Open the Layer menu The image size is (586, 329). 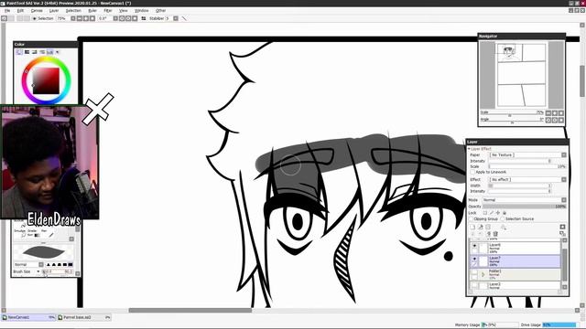[x=54, y=10]
